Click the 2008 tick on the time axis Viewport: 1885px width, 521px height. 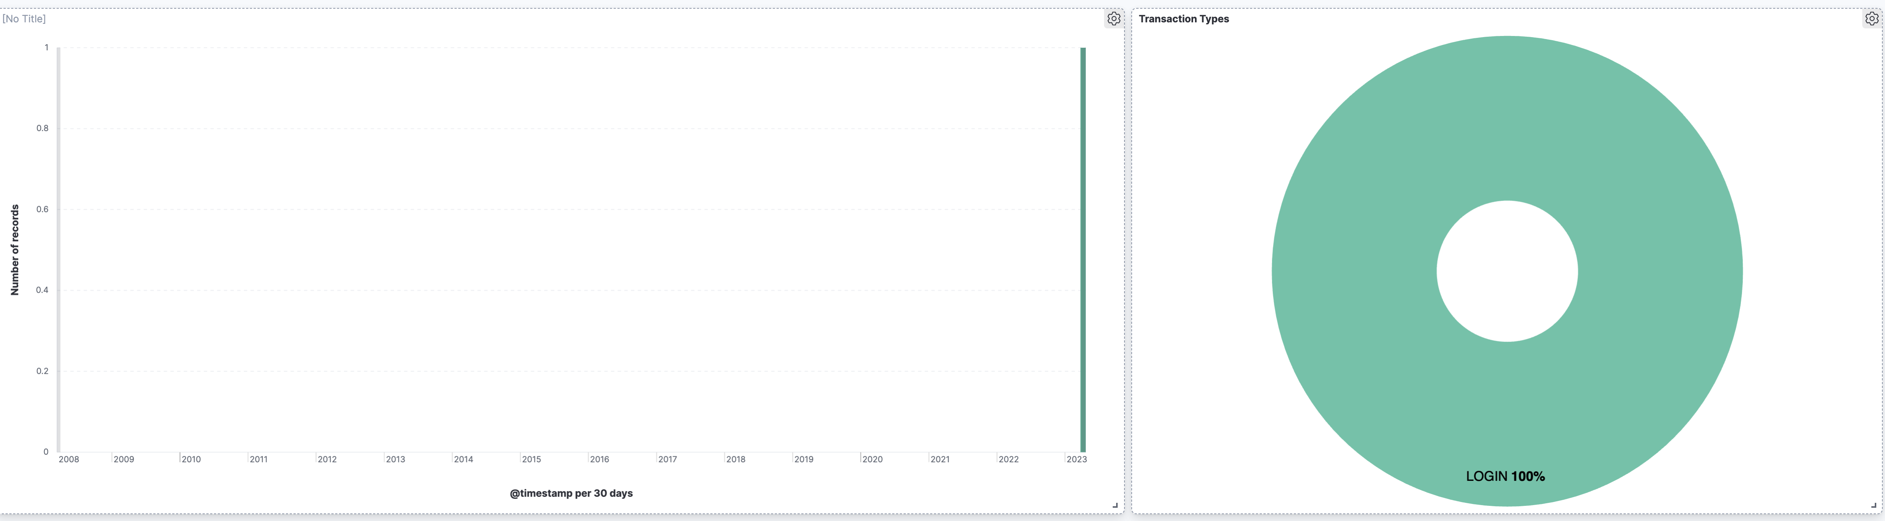tap(69, 460)
